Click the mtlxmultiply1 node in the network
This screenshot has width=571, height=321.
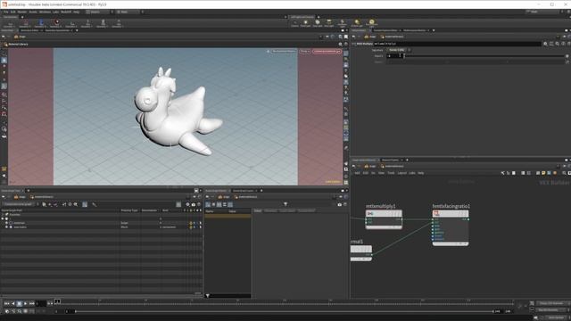click(x=384, y=219)
